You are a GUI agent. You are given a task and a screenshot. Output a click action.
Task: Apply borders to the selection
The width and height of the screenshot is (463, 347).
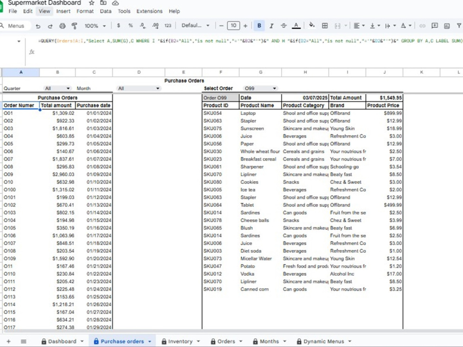(325, 26)
